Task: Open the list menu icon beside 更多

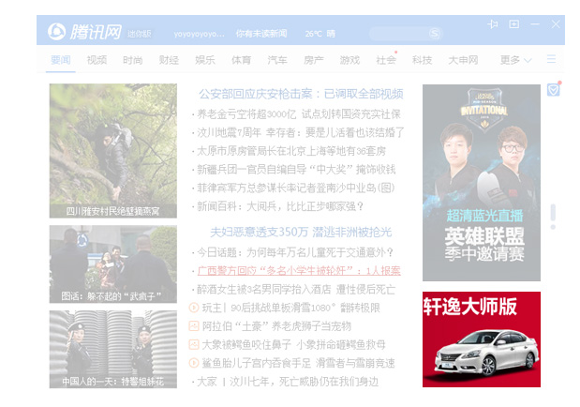Action: pos(552,59)
